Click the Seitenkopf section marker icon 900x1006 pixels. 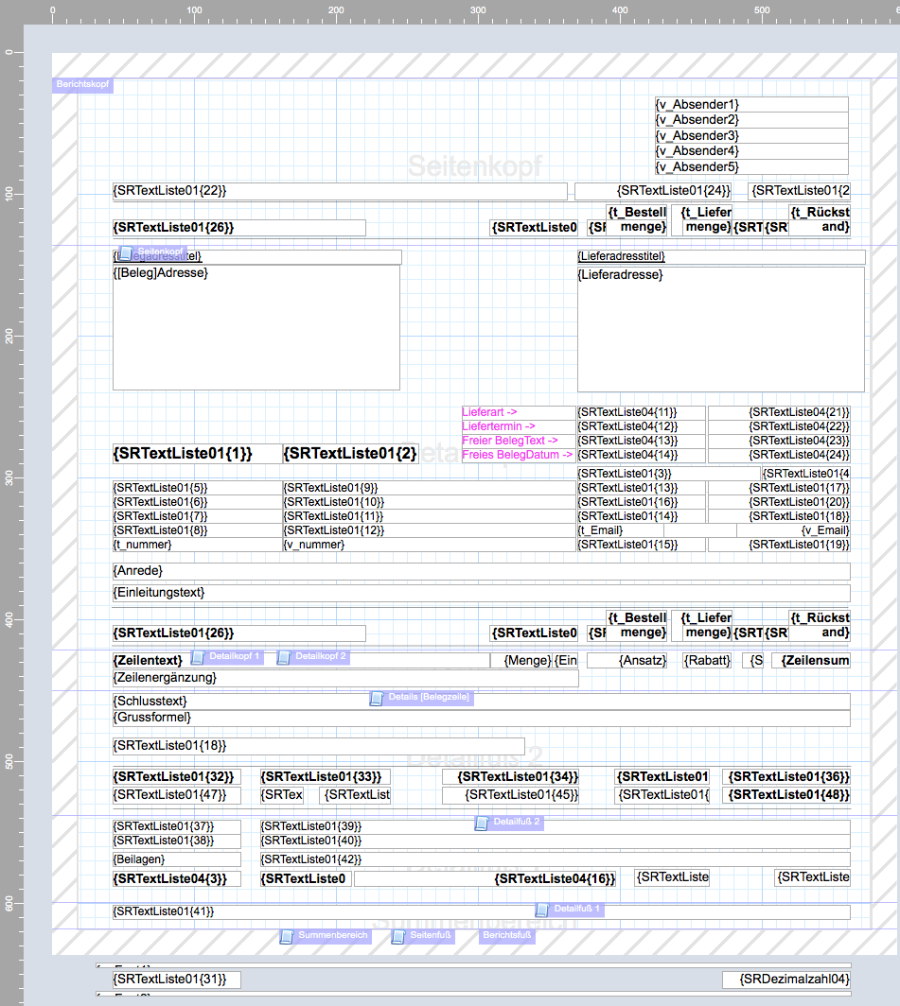pos(126,252)
